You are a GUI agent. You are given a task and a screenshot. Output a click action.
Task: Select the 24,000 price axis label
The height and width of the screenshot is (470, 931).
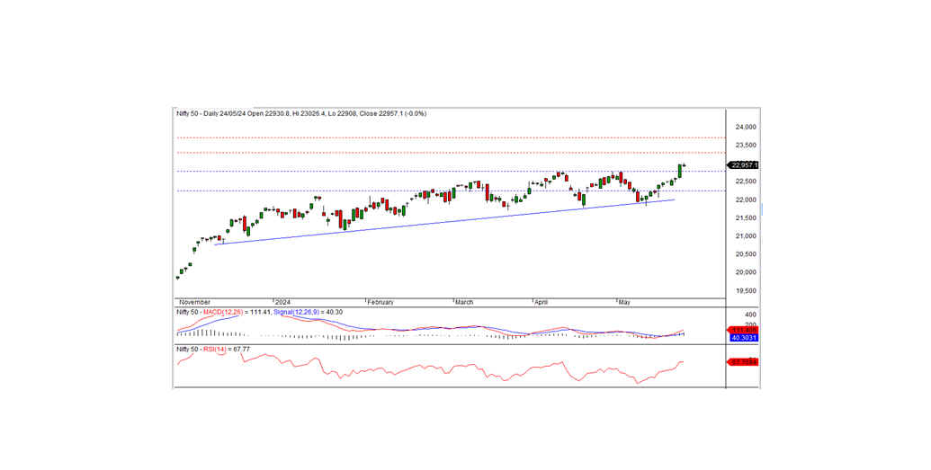pos(745,127)
